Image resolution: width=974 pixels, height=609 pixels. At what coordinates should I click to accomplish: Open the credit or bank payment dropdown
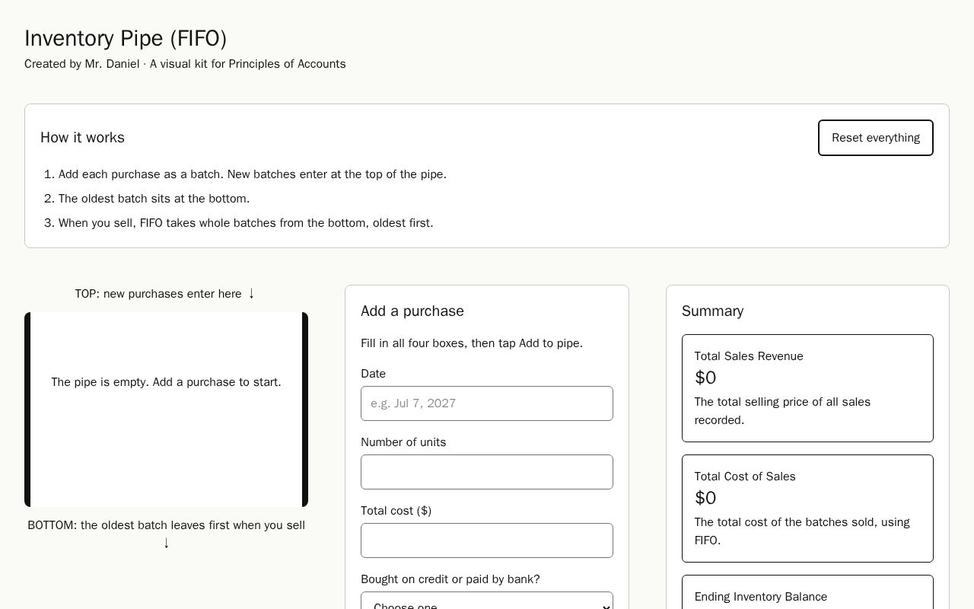point(487,601)
